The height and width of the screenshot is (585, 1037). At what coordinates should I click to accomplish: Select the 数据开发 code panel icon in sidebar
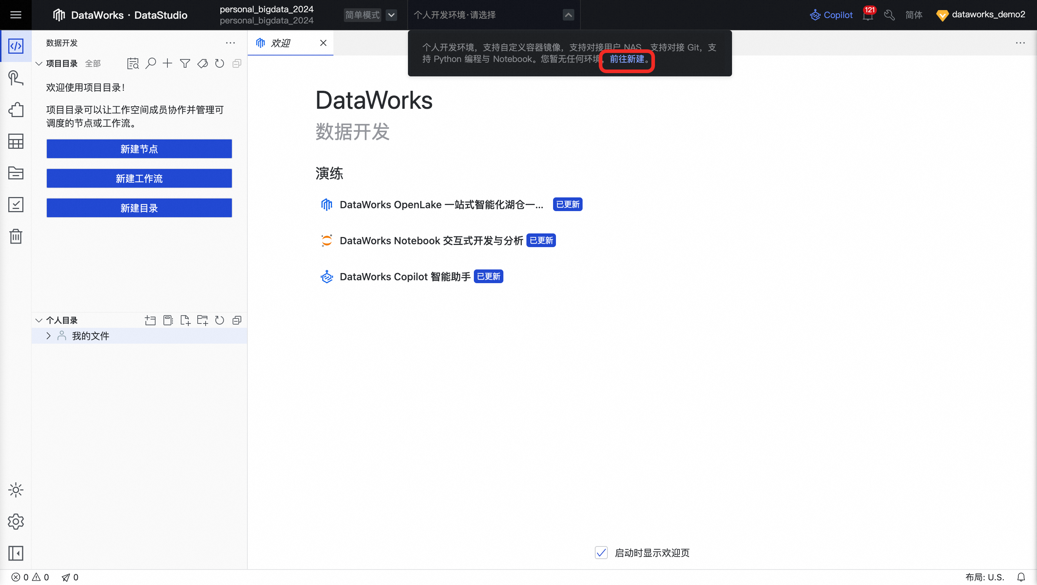[x=16, y=46]
